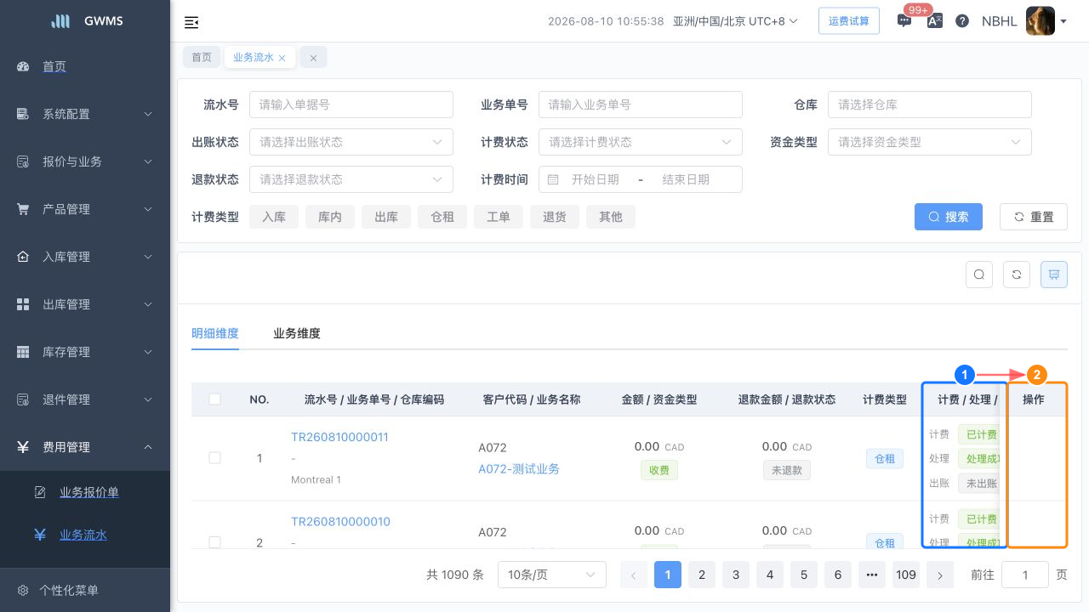Open the chat messages icon with 99+ badge
This screenshot has height=612, width=1089.
coord(904,21)
